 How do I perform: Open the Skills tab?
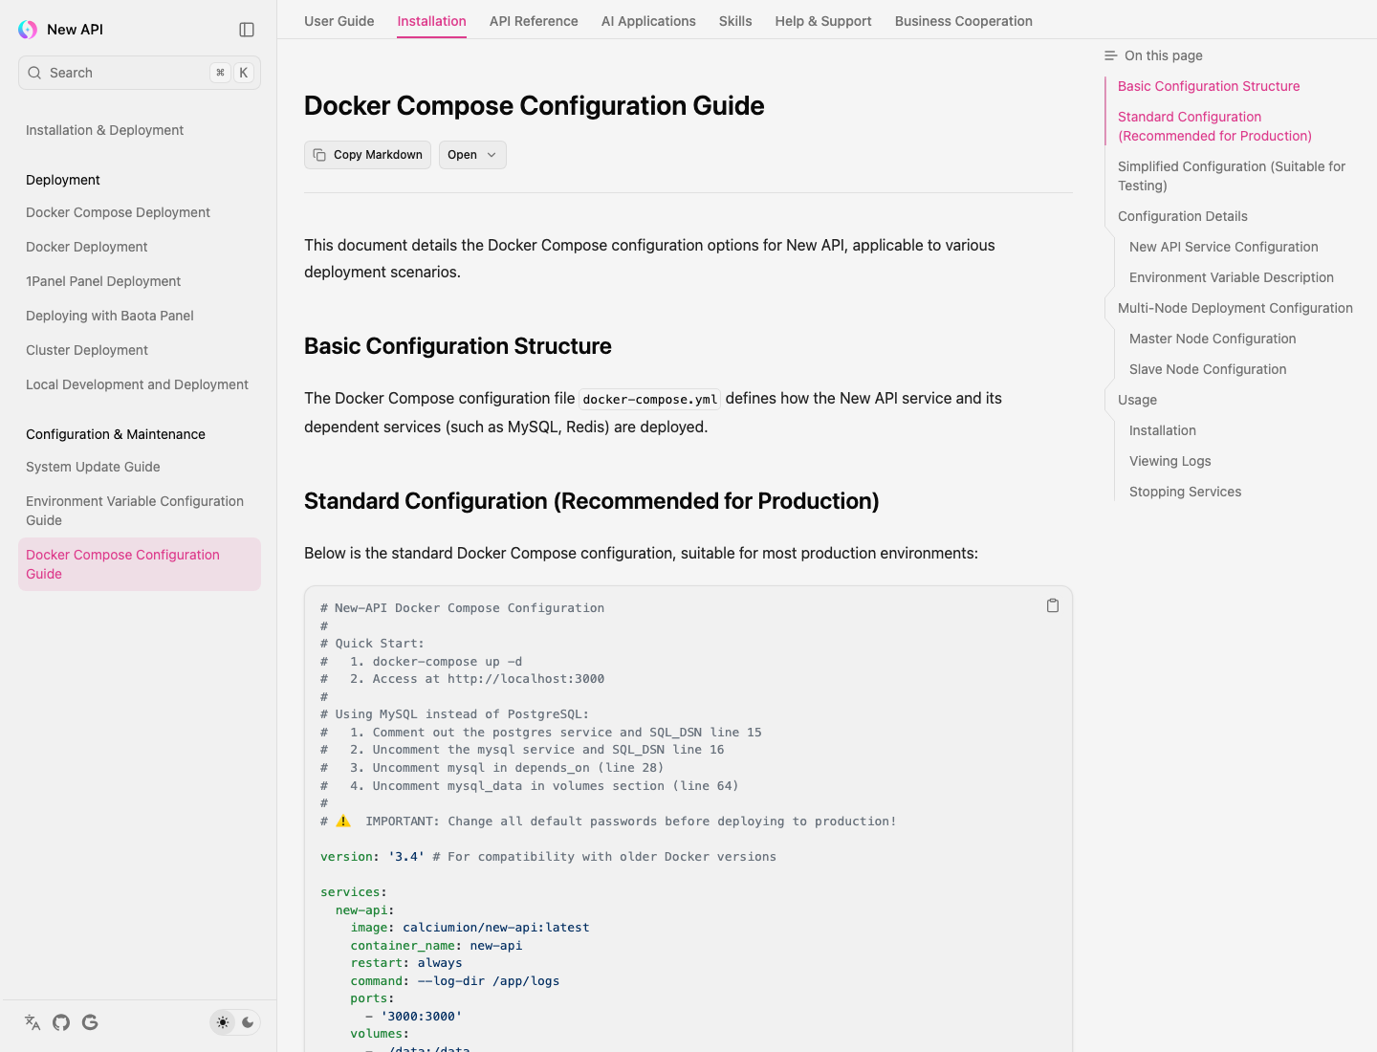[735, 21]
